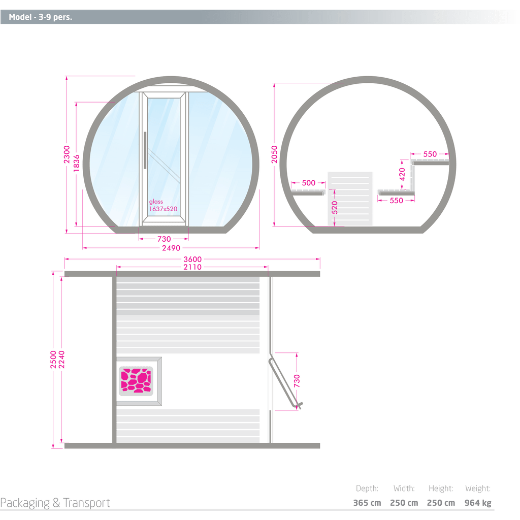Click the 520 heater guard height label
Screen dimensions: 520x520
click(x=335, y=207)
